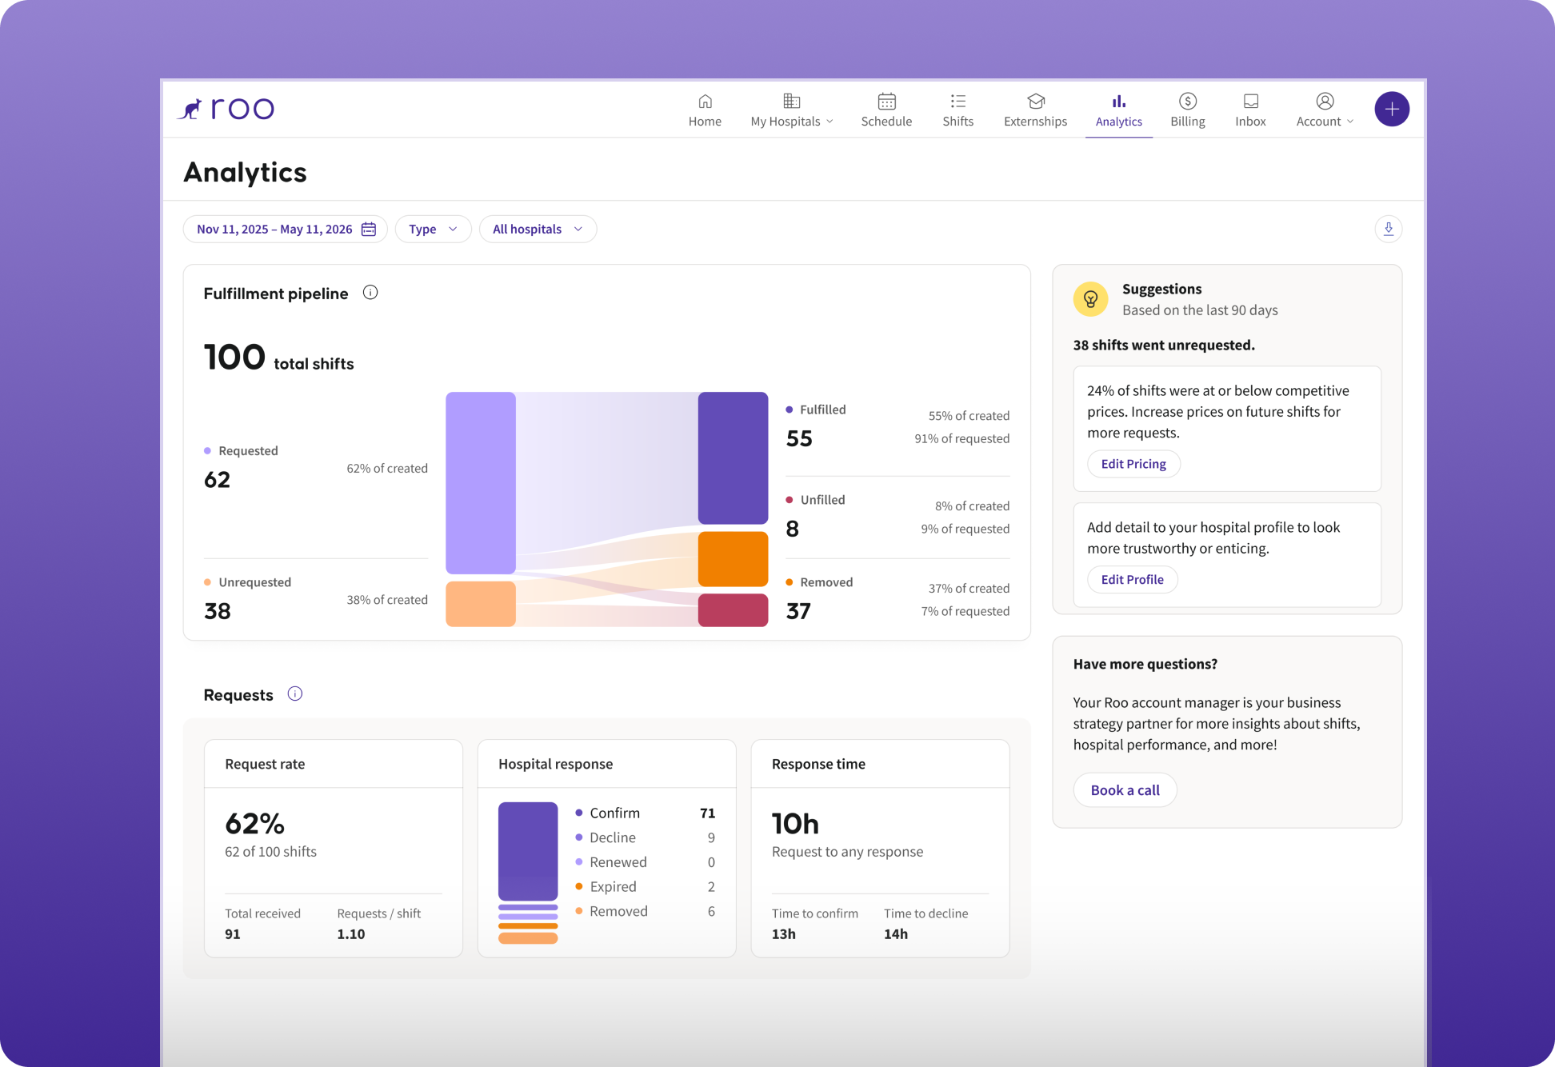The height and width of the screenshot is (1067, 1555).
Task: Expand the My Hospitals chevron
Action: [x=829, y=122]
